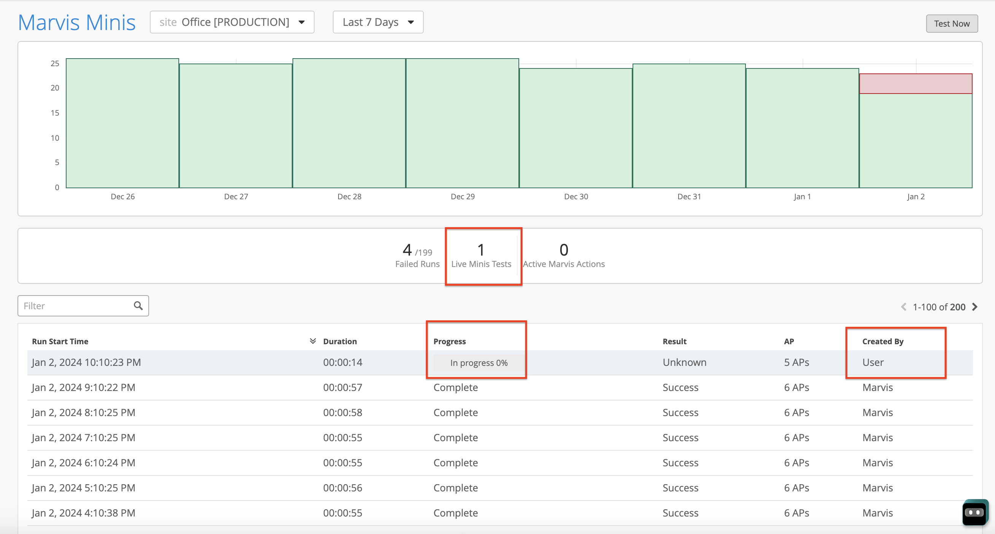Screen dimensions: 995x534
Task: Click the Dec 29 bar in chart
Action: [x=463, y=123]
